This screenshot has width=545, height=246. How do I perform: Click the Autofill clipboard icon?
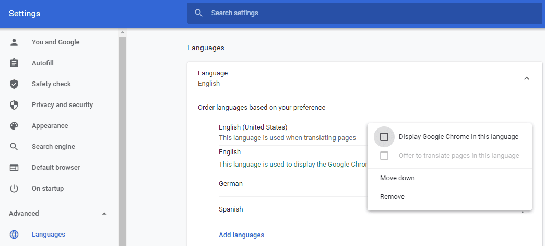(14, 63)
